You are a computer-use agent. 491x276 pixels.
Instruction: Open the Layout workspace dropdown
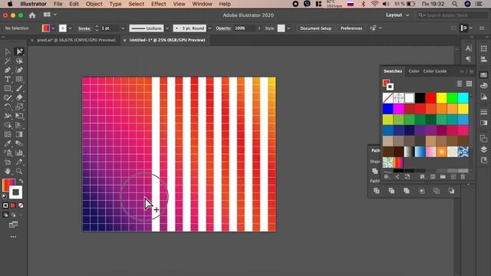[x=397, y=15]
